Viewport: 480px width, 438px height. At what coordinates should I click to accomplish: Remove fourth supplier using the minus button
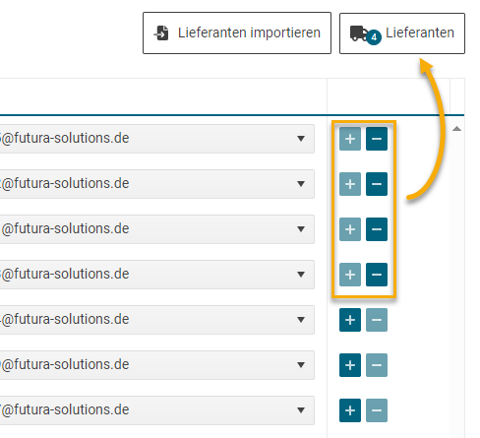pyautogui.click(x=377, y=275)
